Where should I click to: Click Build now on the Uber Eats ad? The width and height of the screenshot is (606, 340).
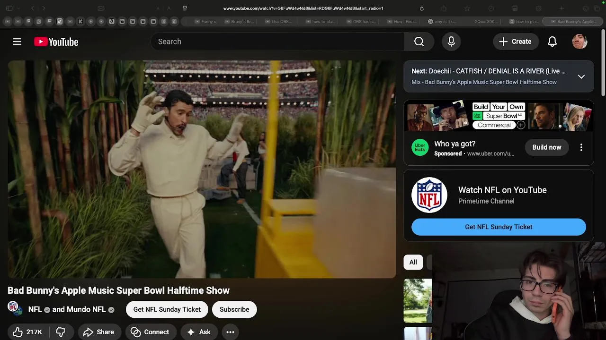coord(546,147)
